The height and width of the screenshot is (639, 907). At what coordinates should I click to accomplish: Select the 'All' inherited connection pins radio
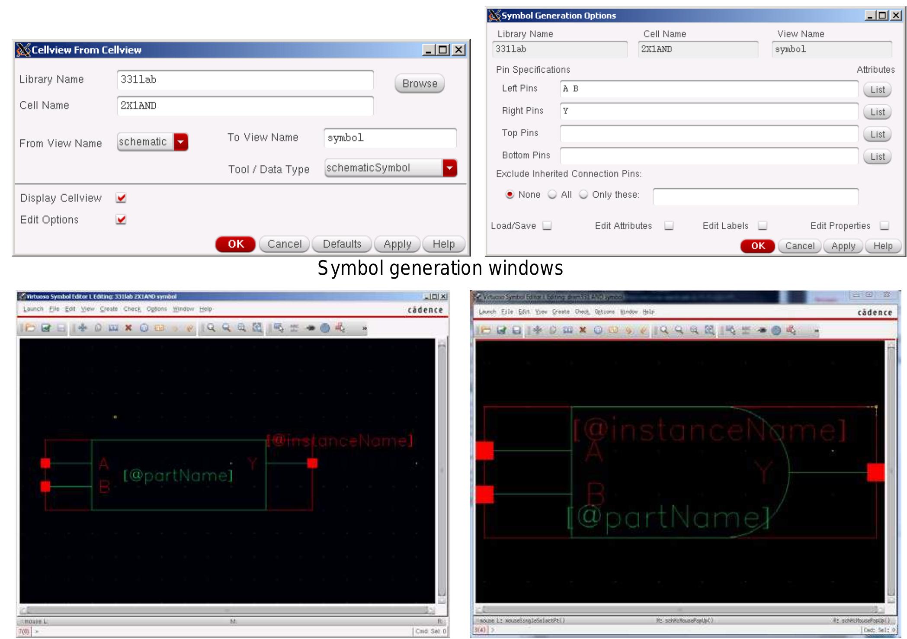coord(552,195)
